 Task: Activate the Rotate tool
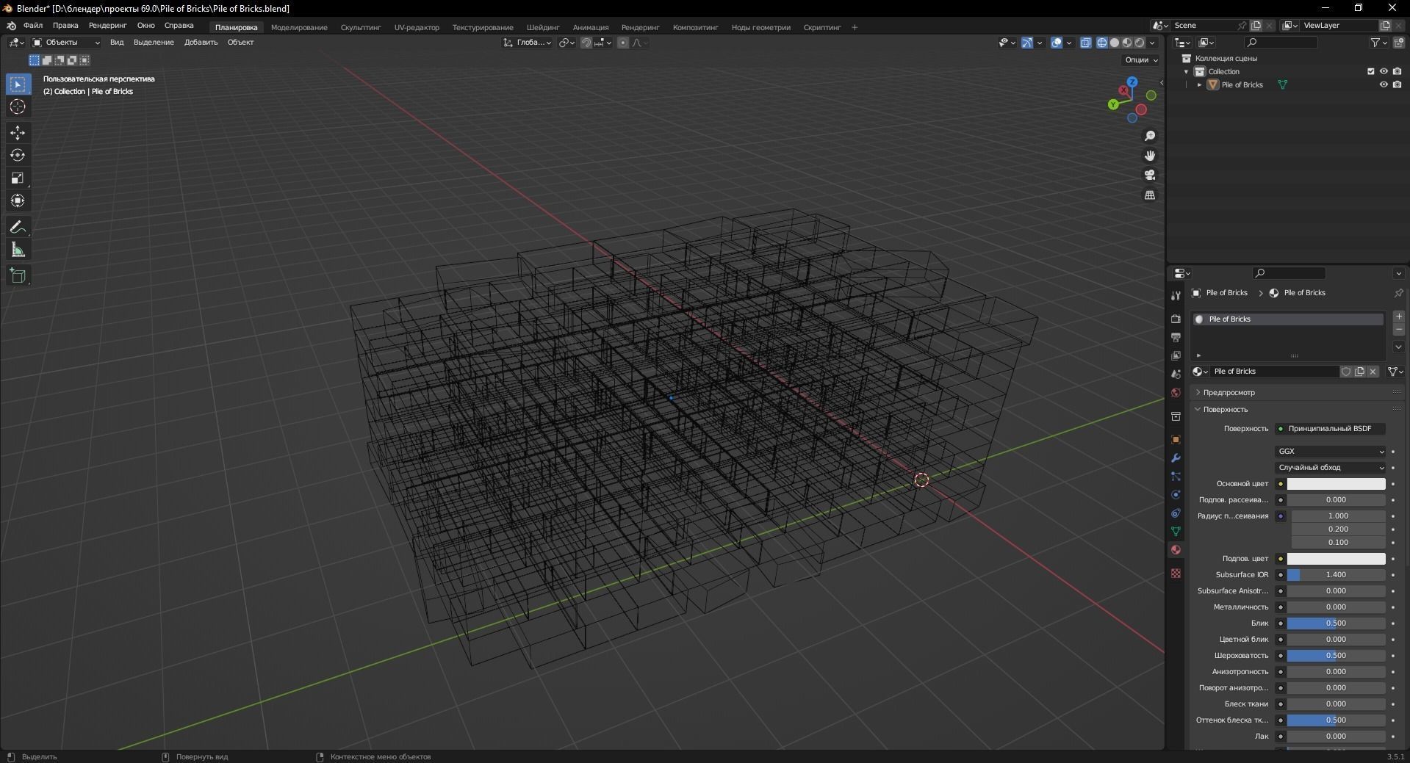18,156
